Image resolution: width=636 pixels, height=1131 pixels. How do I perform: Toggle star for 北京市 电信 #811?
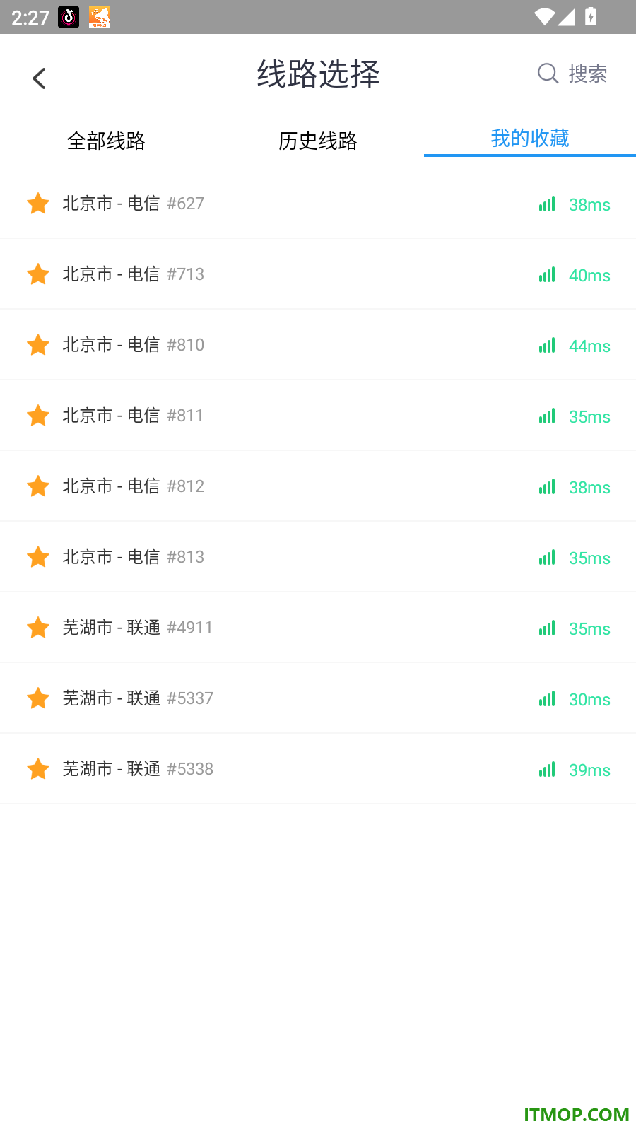(38, 416)
